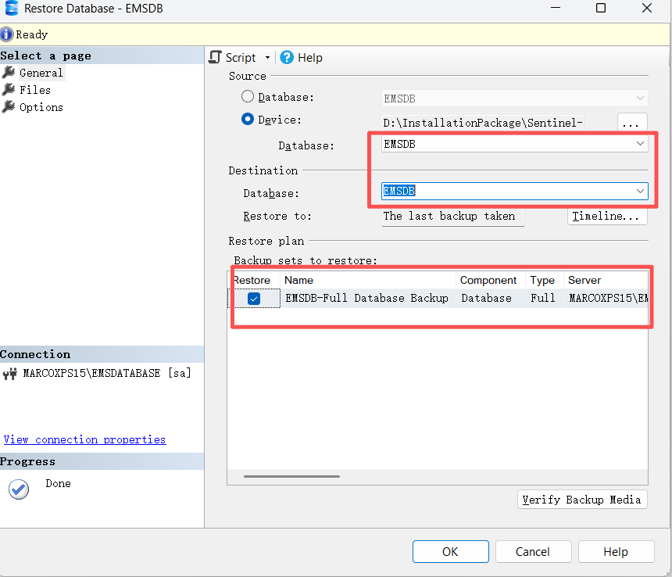
Task: Expand the source Database dropdown under Device
Action: tap(640, 145)
